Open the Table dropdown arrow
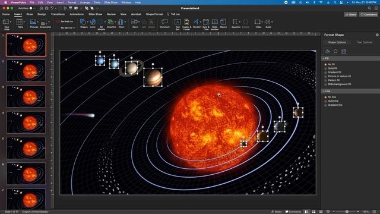 tap(24, 22)
